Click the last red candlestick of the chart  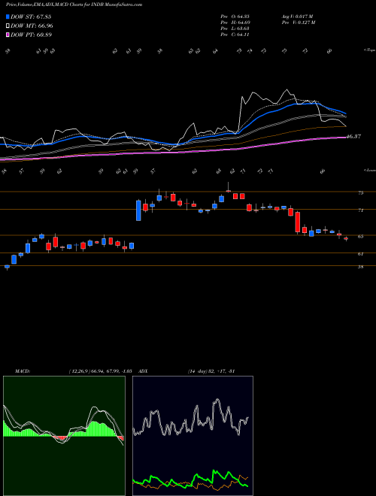[x=346, y=239]
